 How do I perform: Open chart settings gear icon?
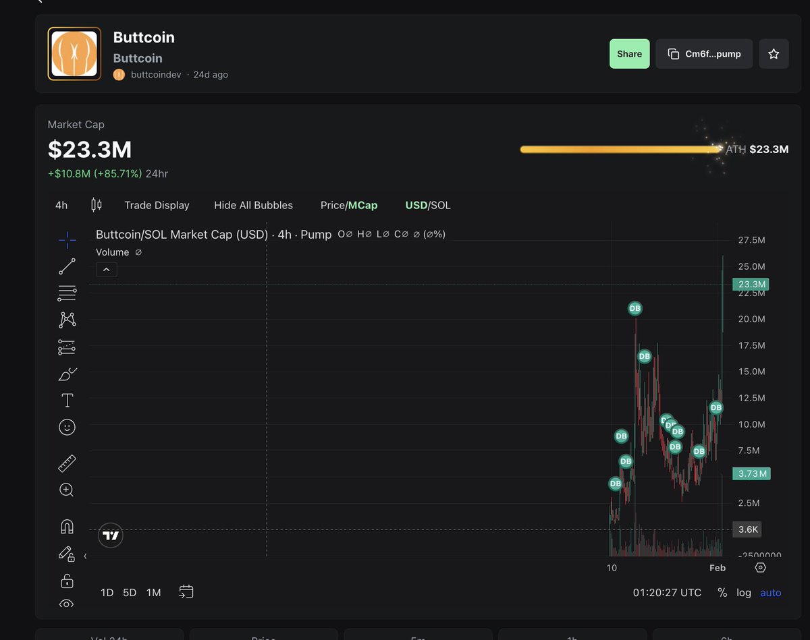pyautogui.click(x=761, y=568)
